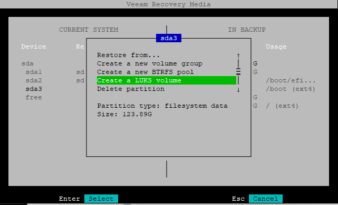Click the 'IN BACKUP' heading
Image resolution: width=338 pixels, height=205 pixels.
247,30
